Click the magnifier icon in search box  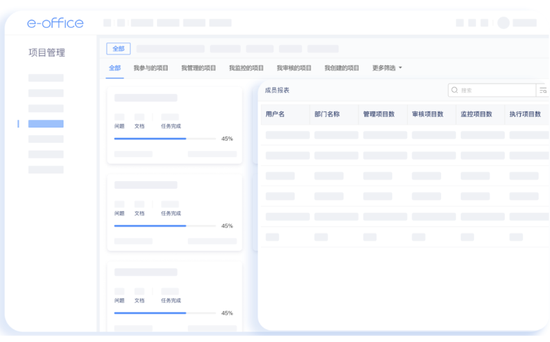pos(455,91)
